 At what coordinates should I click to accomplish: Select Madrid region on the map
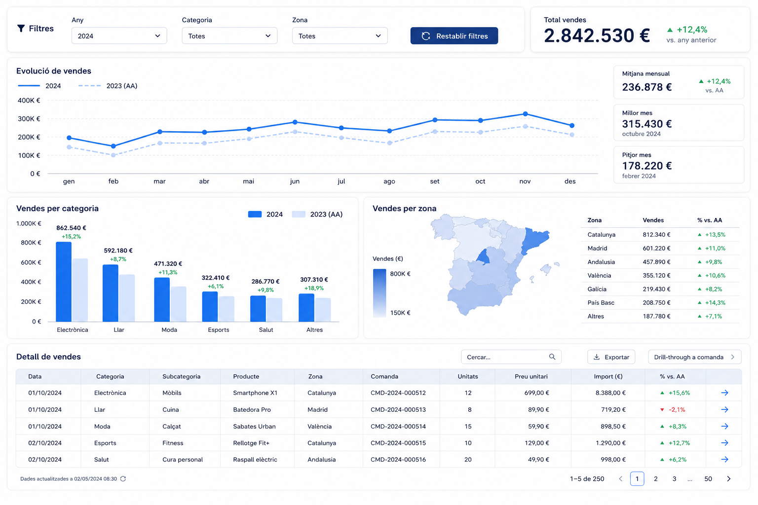pos(483,257)
